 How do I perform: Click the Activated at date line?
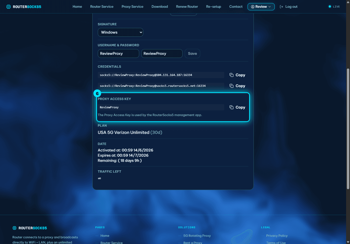click(x=125, y=150)
